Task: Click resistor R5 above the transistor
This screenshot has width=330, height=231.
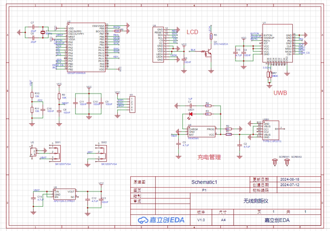Action: point(211,37)
